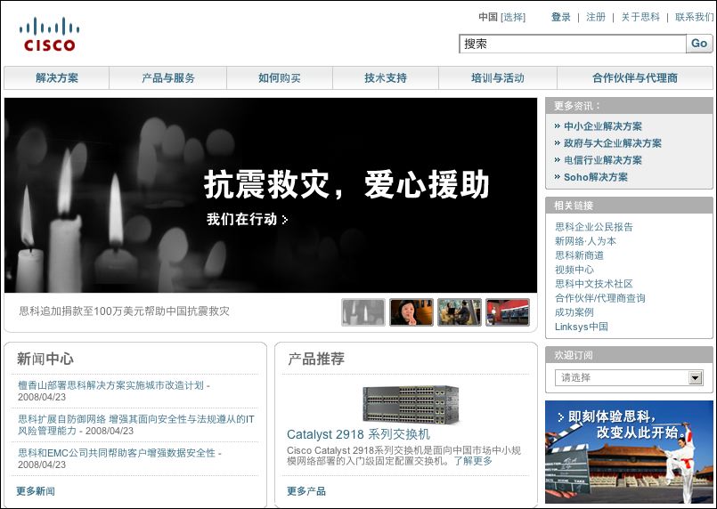Click the Go search button
717x509 pixels.
coord(699,44)
